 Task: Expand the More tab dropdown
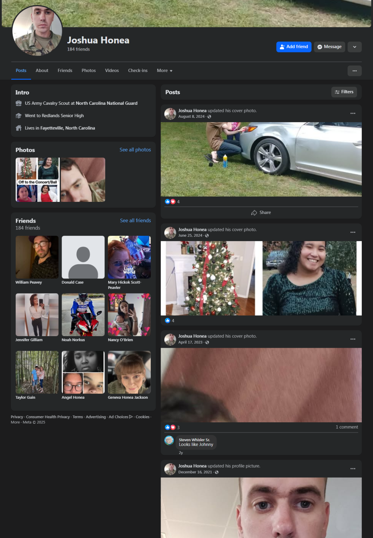point(165,71)
